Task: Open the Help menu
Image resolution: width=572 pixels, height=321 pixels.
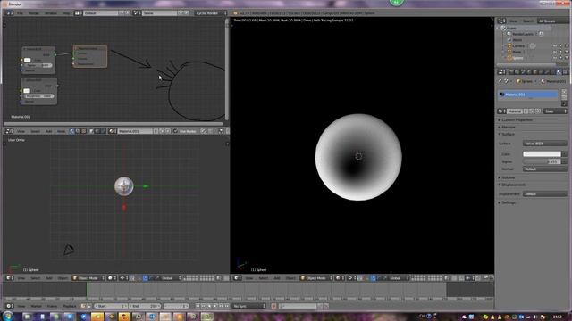Action: click(66, 13)
